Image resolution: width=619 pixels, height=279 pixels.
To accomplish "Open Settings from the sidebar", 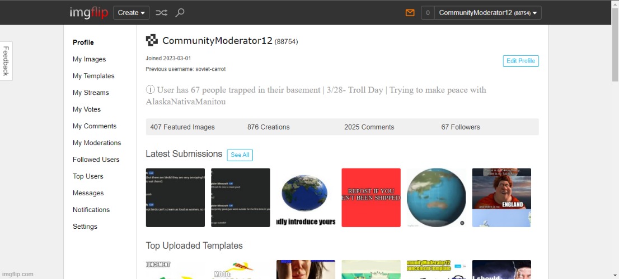I will pos(85,227).
